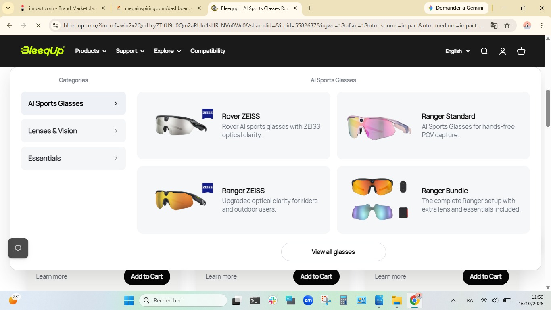Click the Windows taskbar search field
This screenshot has width=551, height=310.
(x=183, y=300)
